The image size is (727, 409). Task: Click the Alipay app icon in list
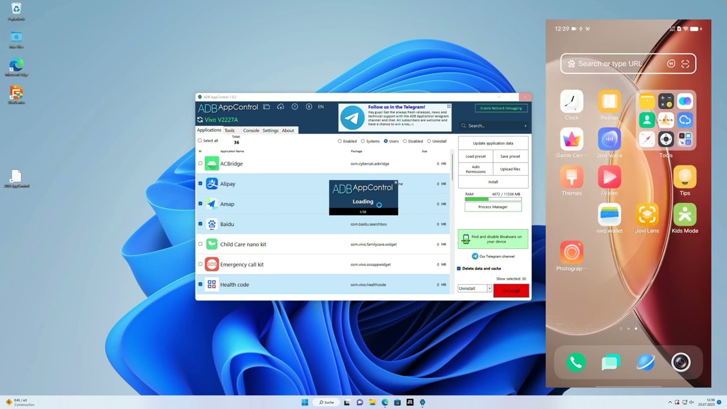pyautogui.click(x=212, y=183)
